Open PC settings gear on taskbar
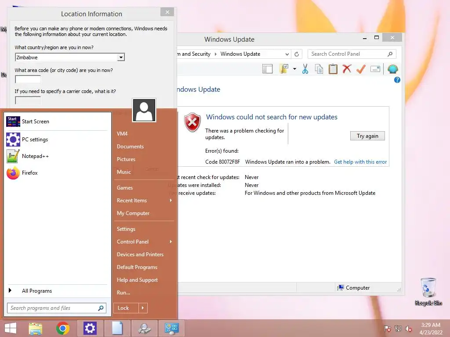 pyautogui.click(x=90, y=328)
